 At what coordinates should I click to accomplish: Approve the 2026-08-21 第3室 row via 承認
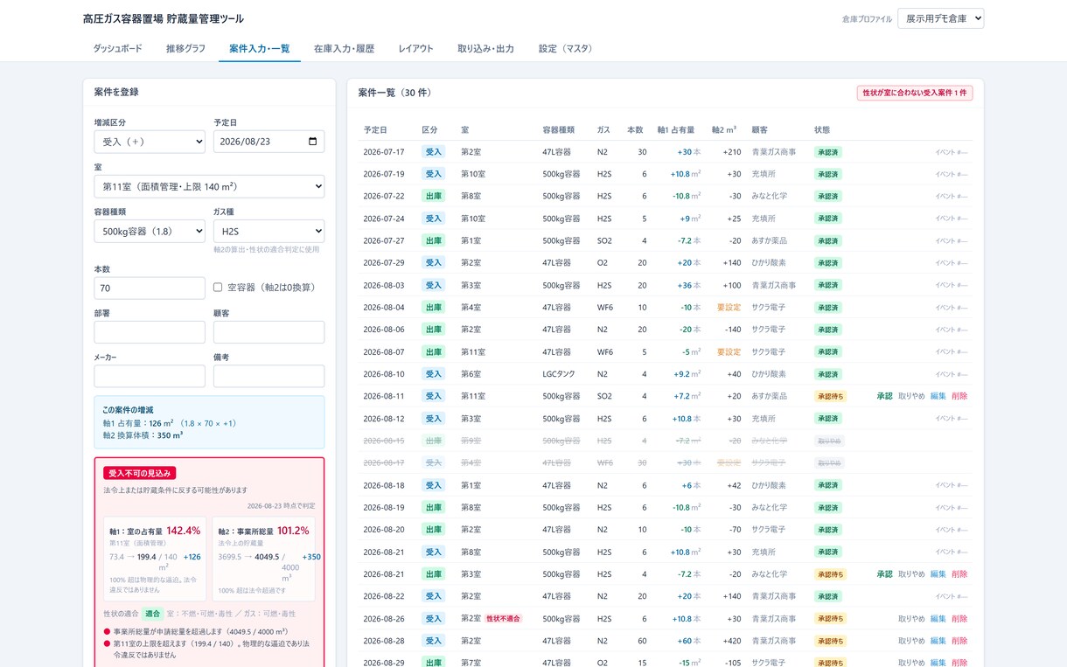[884, 574]
